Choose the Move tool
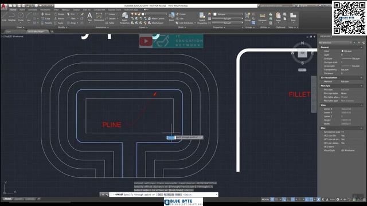This screenshot has height=206, width=367. (x=46, y=14)
